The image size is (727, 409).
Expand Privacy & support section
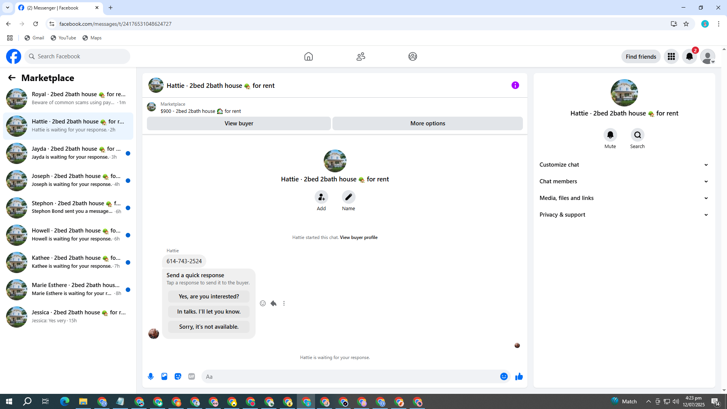point(624,215)
